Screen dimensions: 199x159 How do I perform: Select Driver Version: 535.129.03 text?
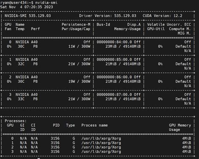107,16
